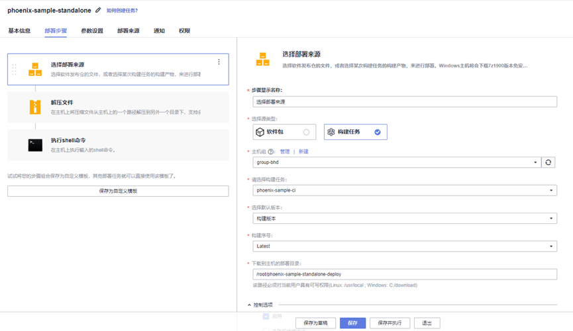The height and width of the screenshot is (331, 573).
Task: Click the drag handle dots of 选择部署来源 step
Action: pyautogui.click(x=15, y=69)
